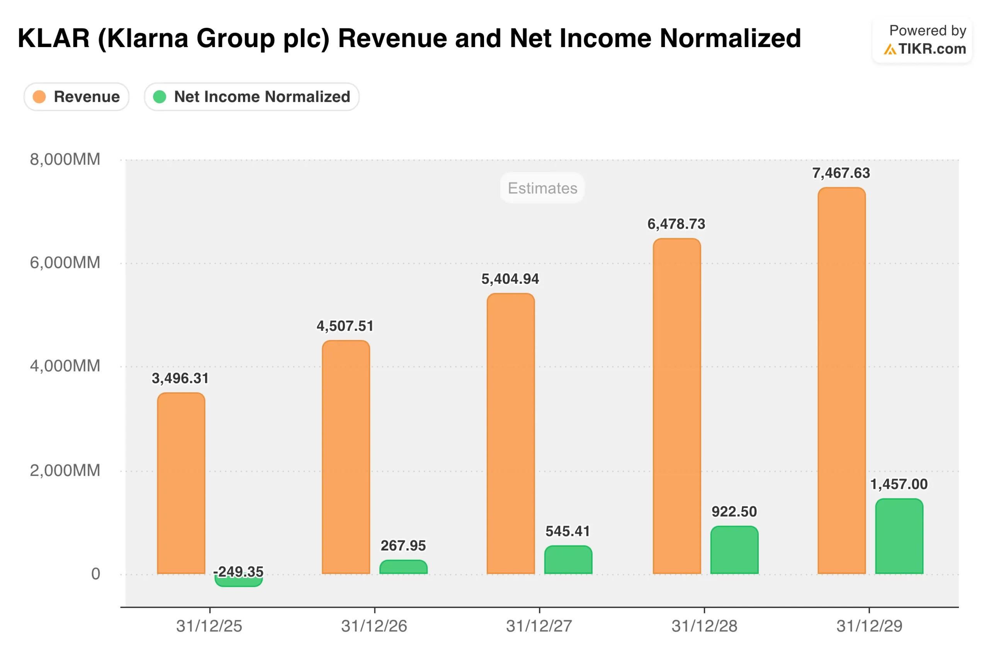Open the Powered by TIKR.com link

click(923, 40)
